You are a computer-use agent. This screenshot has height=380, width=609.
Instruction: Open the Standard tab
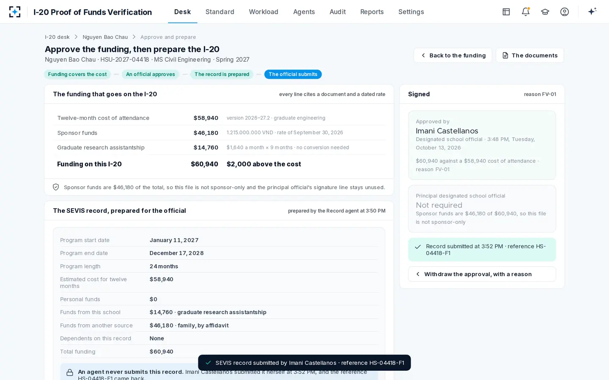220,12
